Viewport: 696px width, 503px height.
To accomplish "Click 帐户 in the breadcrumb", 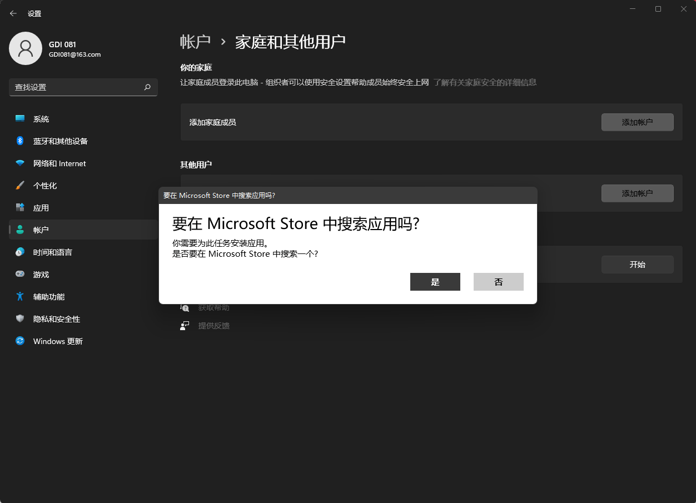I will [196, 42].
